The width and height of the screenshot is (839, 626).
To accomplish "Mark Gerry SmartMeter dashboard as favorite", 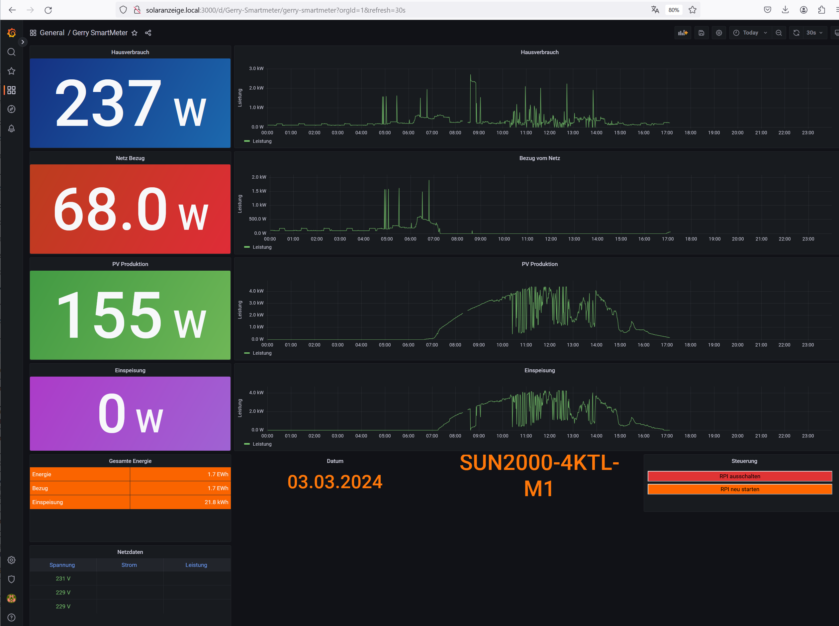I will pyautogui.click(x=134, y=33).
